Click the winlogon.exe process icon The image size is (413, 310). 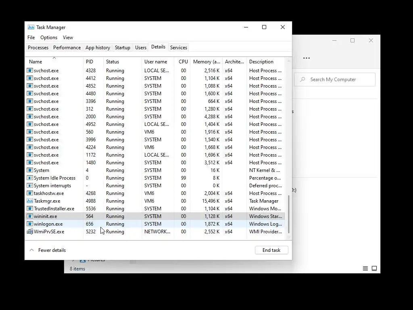click(x=30, y=224)
